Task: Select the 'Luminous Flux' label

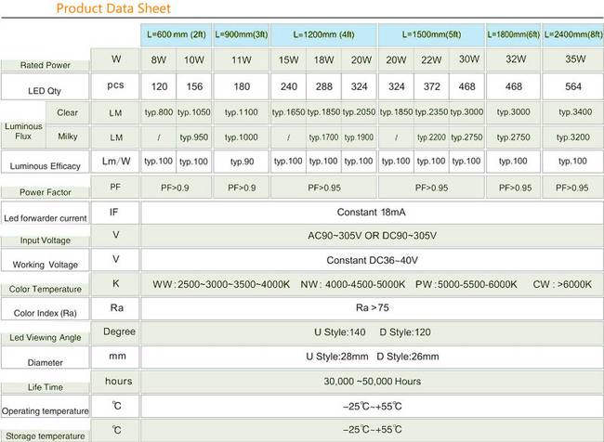Action: pyautogui.click(x=23, y=131)
